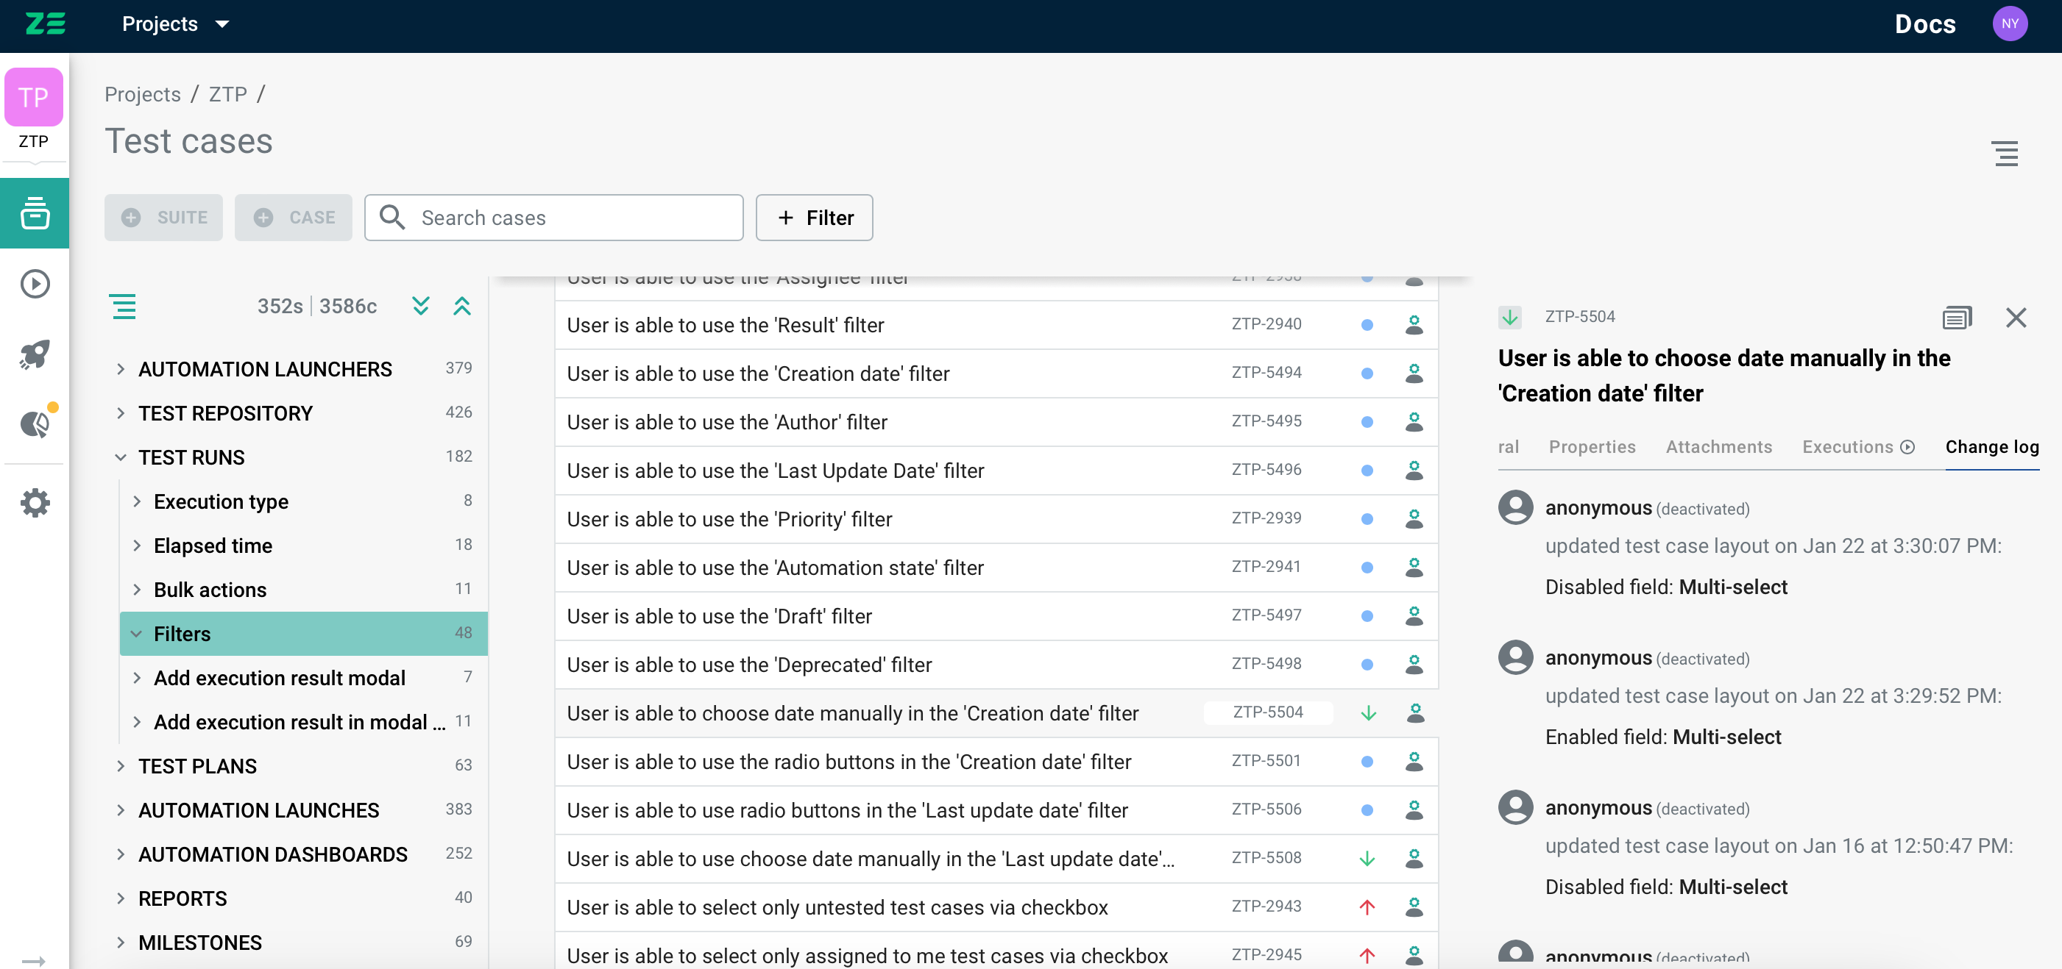Go to Projects breadcrumb
This screenshot has width=2062, height=969.
point(143,94)
